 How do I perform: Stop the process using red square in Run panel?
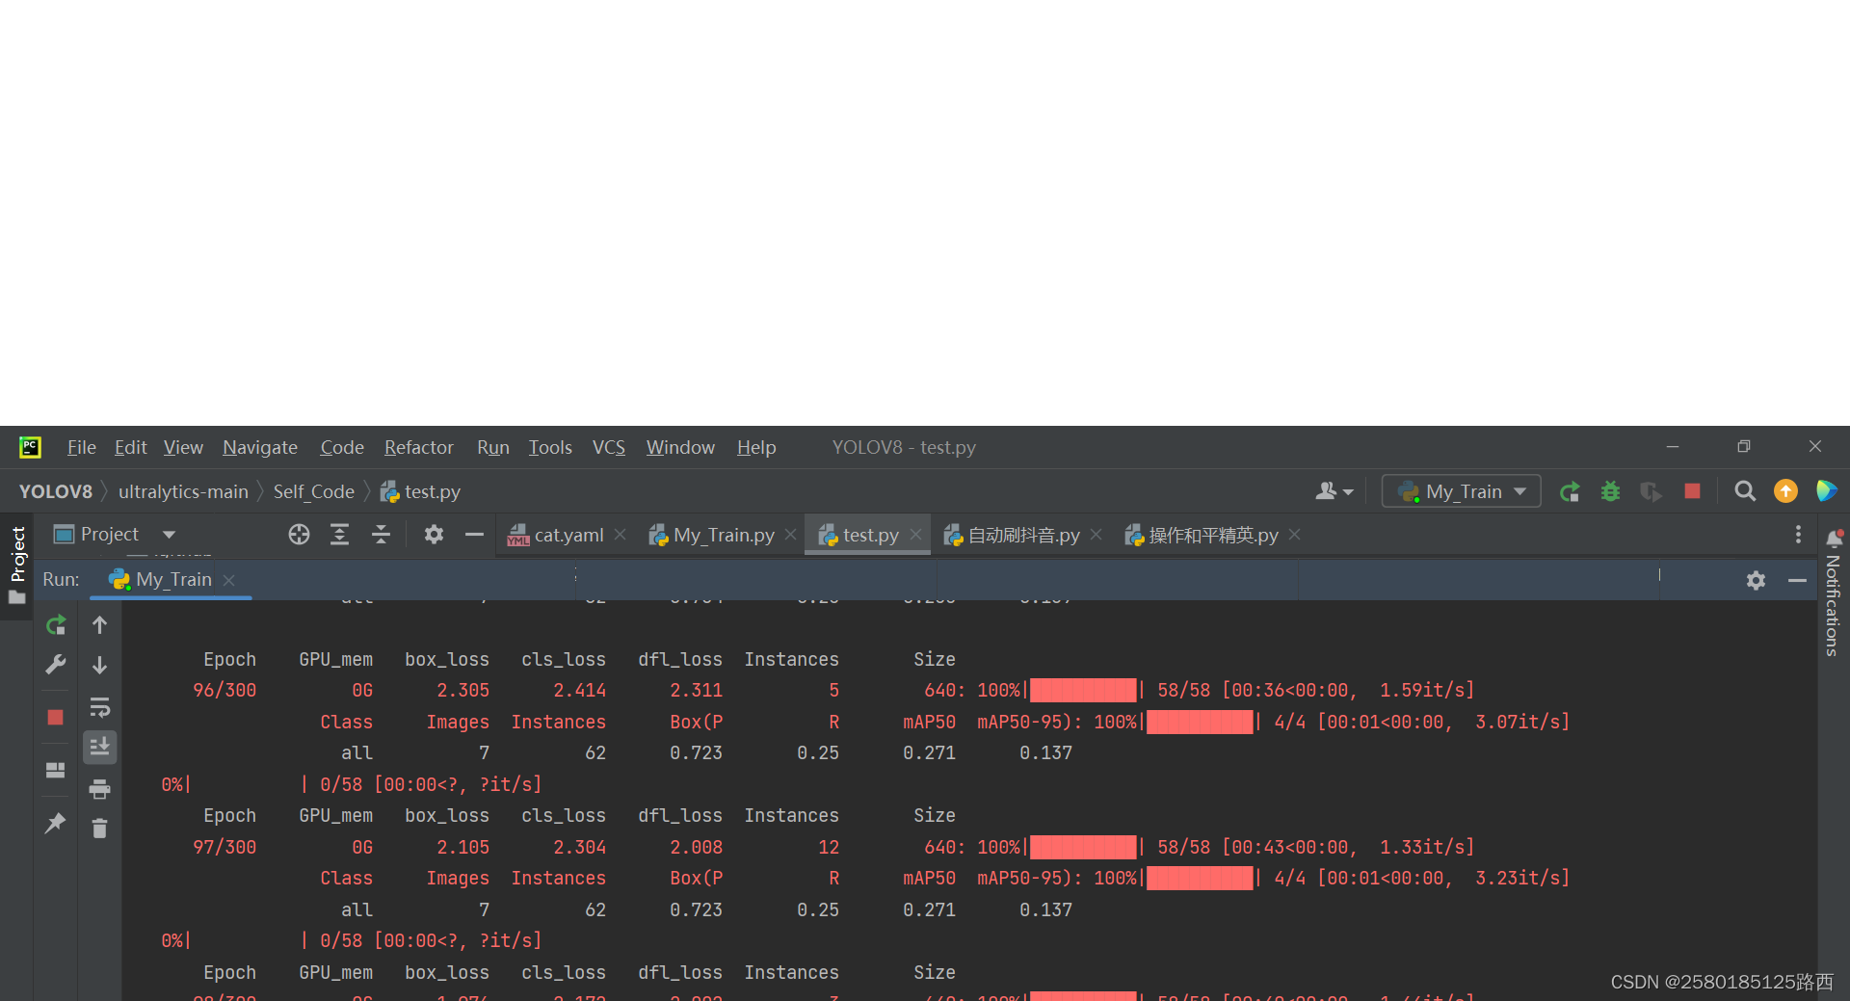click(56, 717)
